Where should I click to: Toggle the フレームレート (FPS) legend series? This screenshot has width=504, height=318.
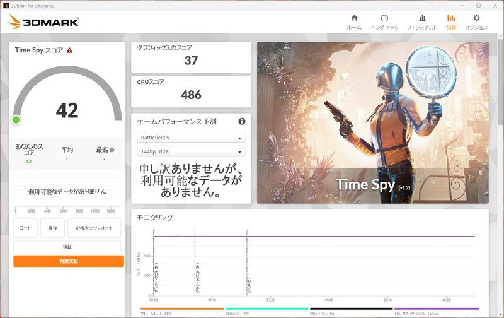click(182, 312)
